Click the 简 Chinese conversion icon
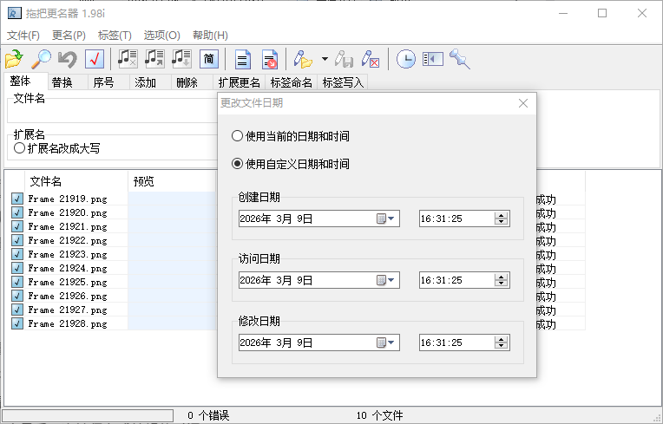663x424 pixels. pos(209,59)
